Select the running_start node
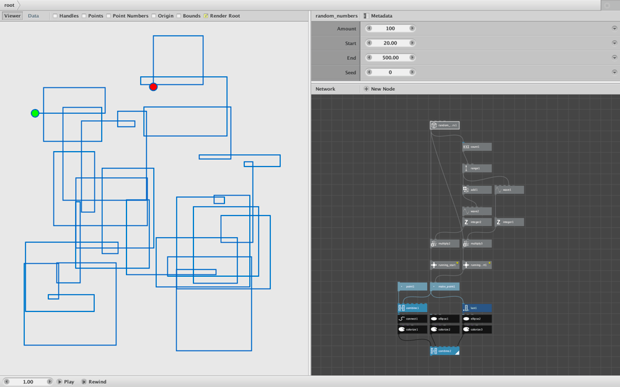This screenshot has height=387, width=620. point(445,265)
